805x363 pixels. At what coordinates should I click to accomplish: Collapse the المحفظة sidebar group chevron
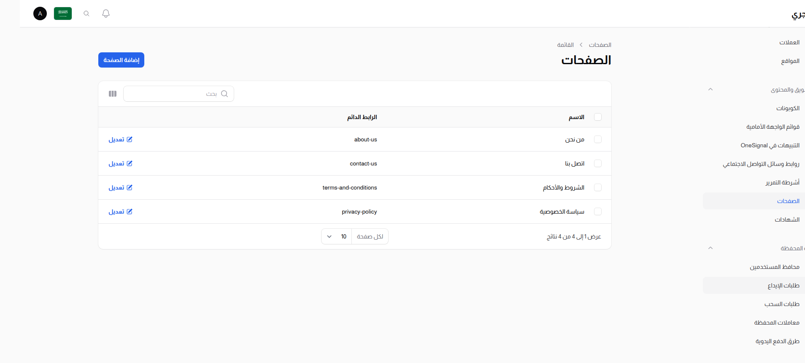(x=710, y=248)
